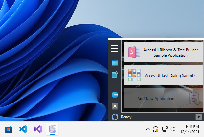Click the database launcher app taskbar icon
Viewport: 204px width, 137px height.
pyautogui.click(x=52, y=129)
